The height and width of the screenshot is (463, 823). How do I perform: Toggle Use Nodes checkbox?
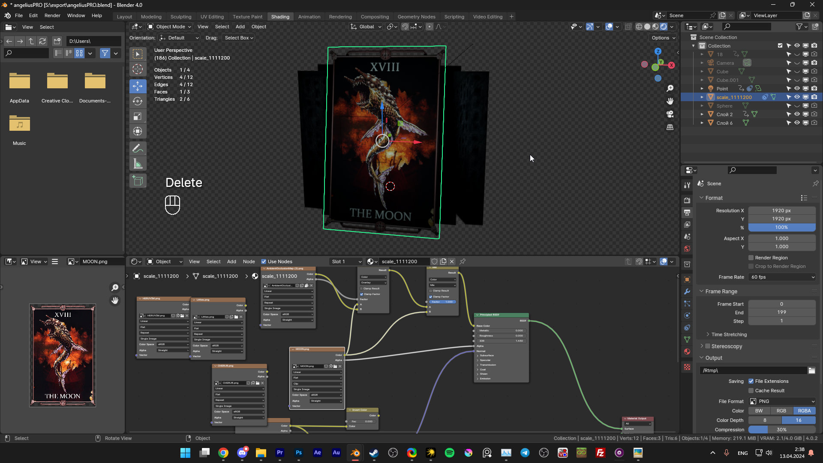[264, 262]
